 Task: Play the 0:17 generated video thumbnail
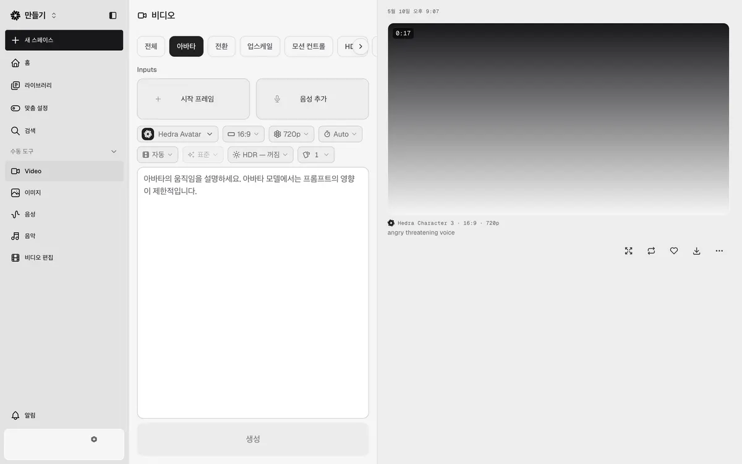[558, 119]
